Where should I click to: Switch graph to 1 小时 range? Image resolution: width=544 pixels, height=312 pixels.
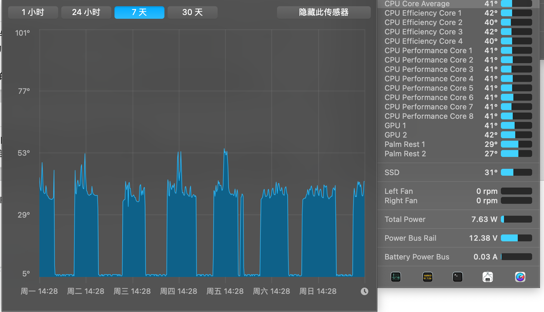click(33, 13)
